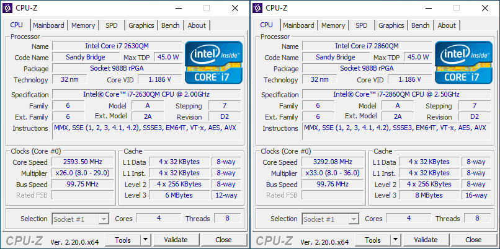Click core speed value 3292.08 MHz
500x249 pixels.
[x=333, y=162]
